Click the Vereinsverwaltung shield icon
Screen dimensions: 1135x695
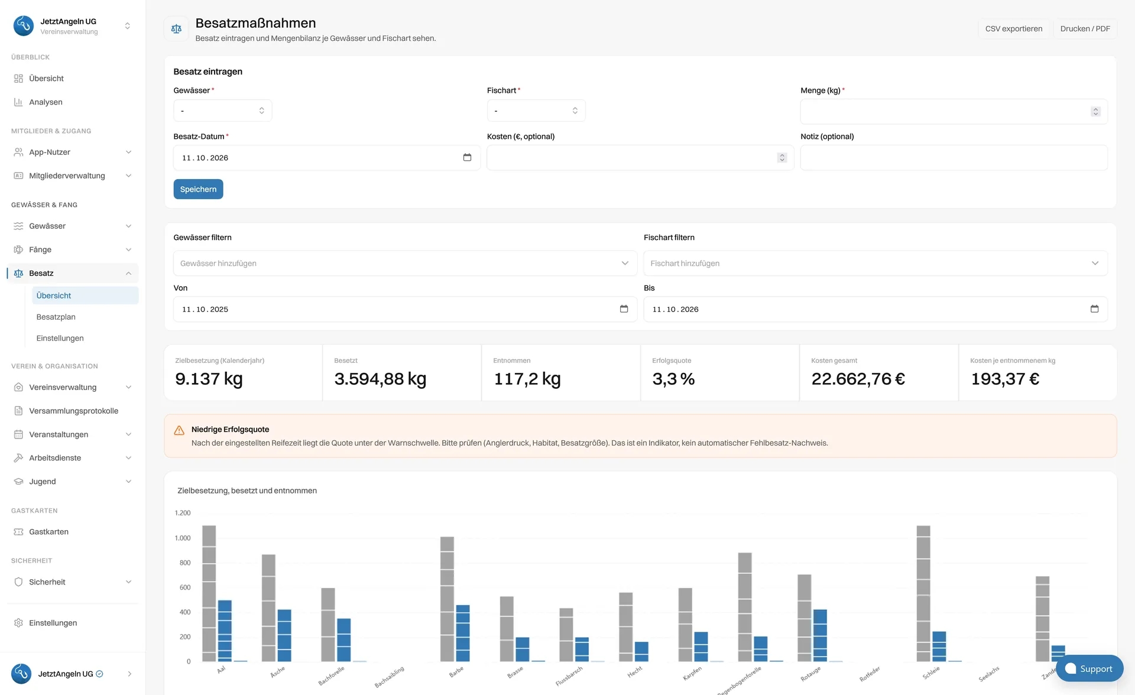tap(18, 388)
